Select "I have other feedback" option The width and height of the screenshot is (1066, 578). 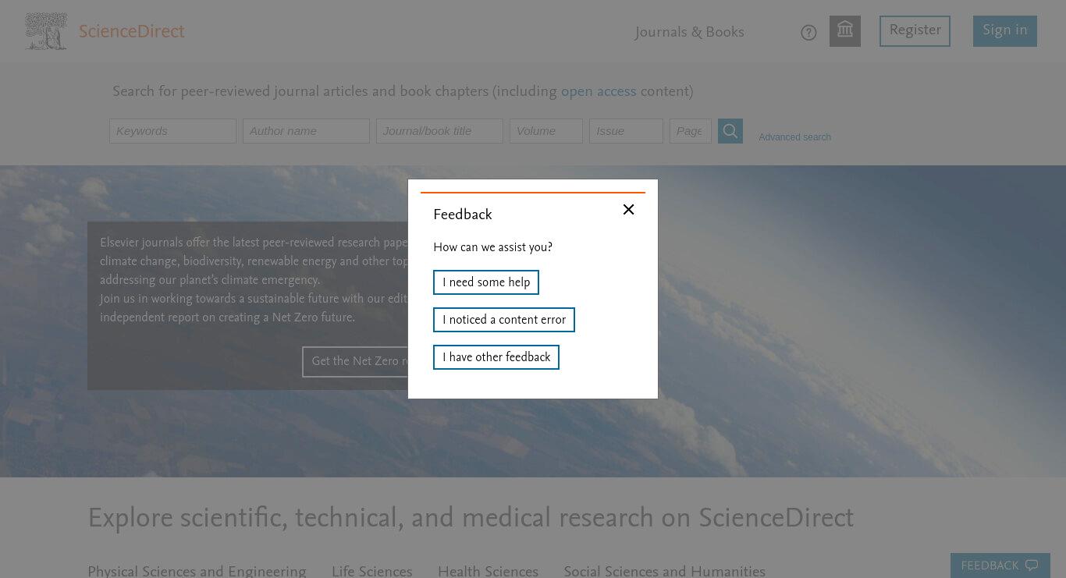point(496,357)
